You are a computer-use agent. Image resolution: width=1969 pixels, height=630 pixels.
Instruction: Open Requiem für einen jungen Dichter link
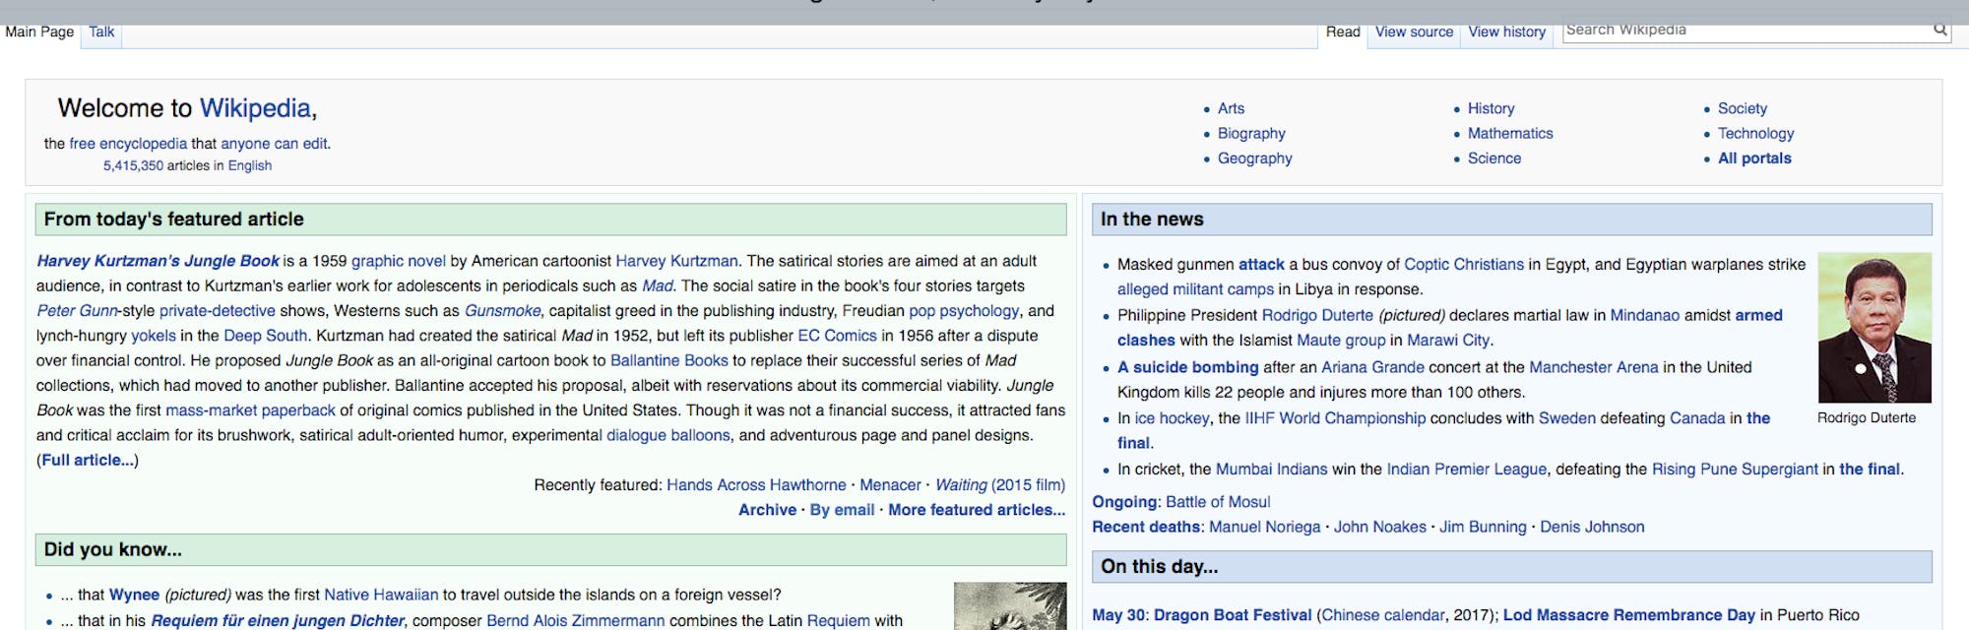pyautogui.click(x=277, y=621)
